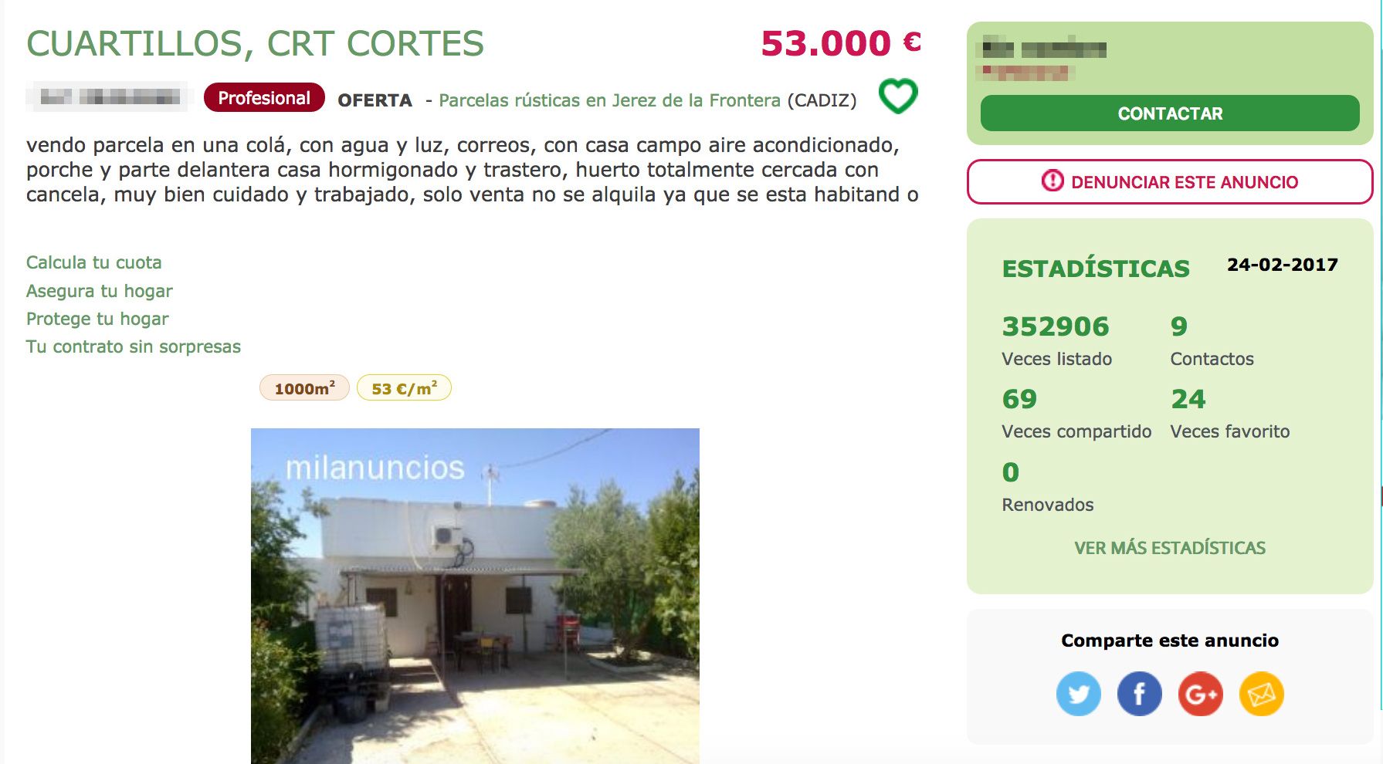Open the house photo thumbnail
The width and height of the screenshot is (1383, 764).
[475, 596]
